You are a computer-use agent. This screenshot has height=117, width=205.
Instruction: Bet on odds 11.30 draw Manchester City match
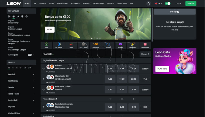(x=122, y=79)
